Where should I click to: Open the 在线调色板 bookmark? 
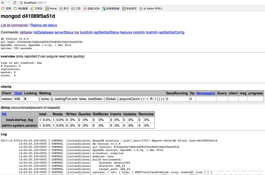click(111, 9)
